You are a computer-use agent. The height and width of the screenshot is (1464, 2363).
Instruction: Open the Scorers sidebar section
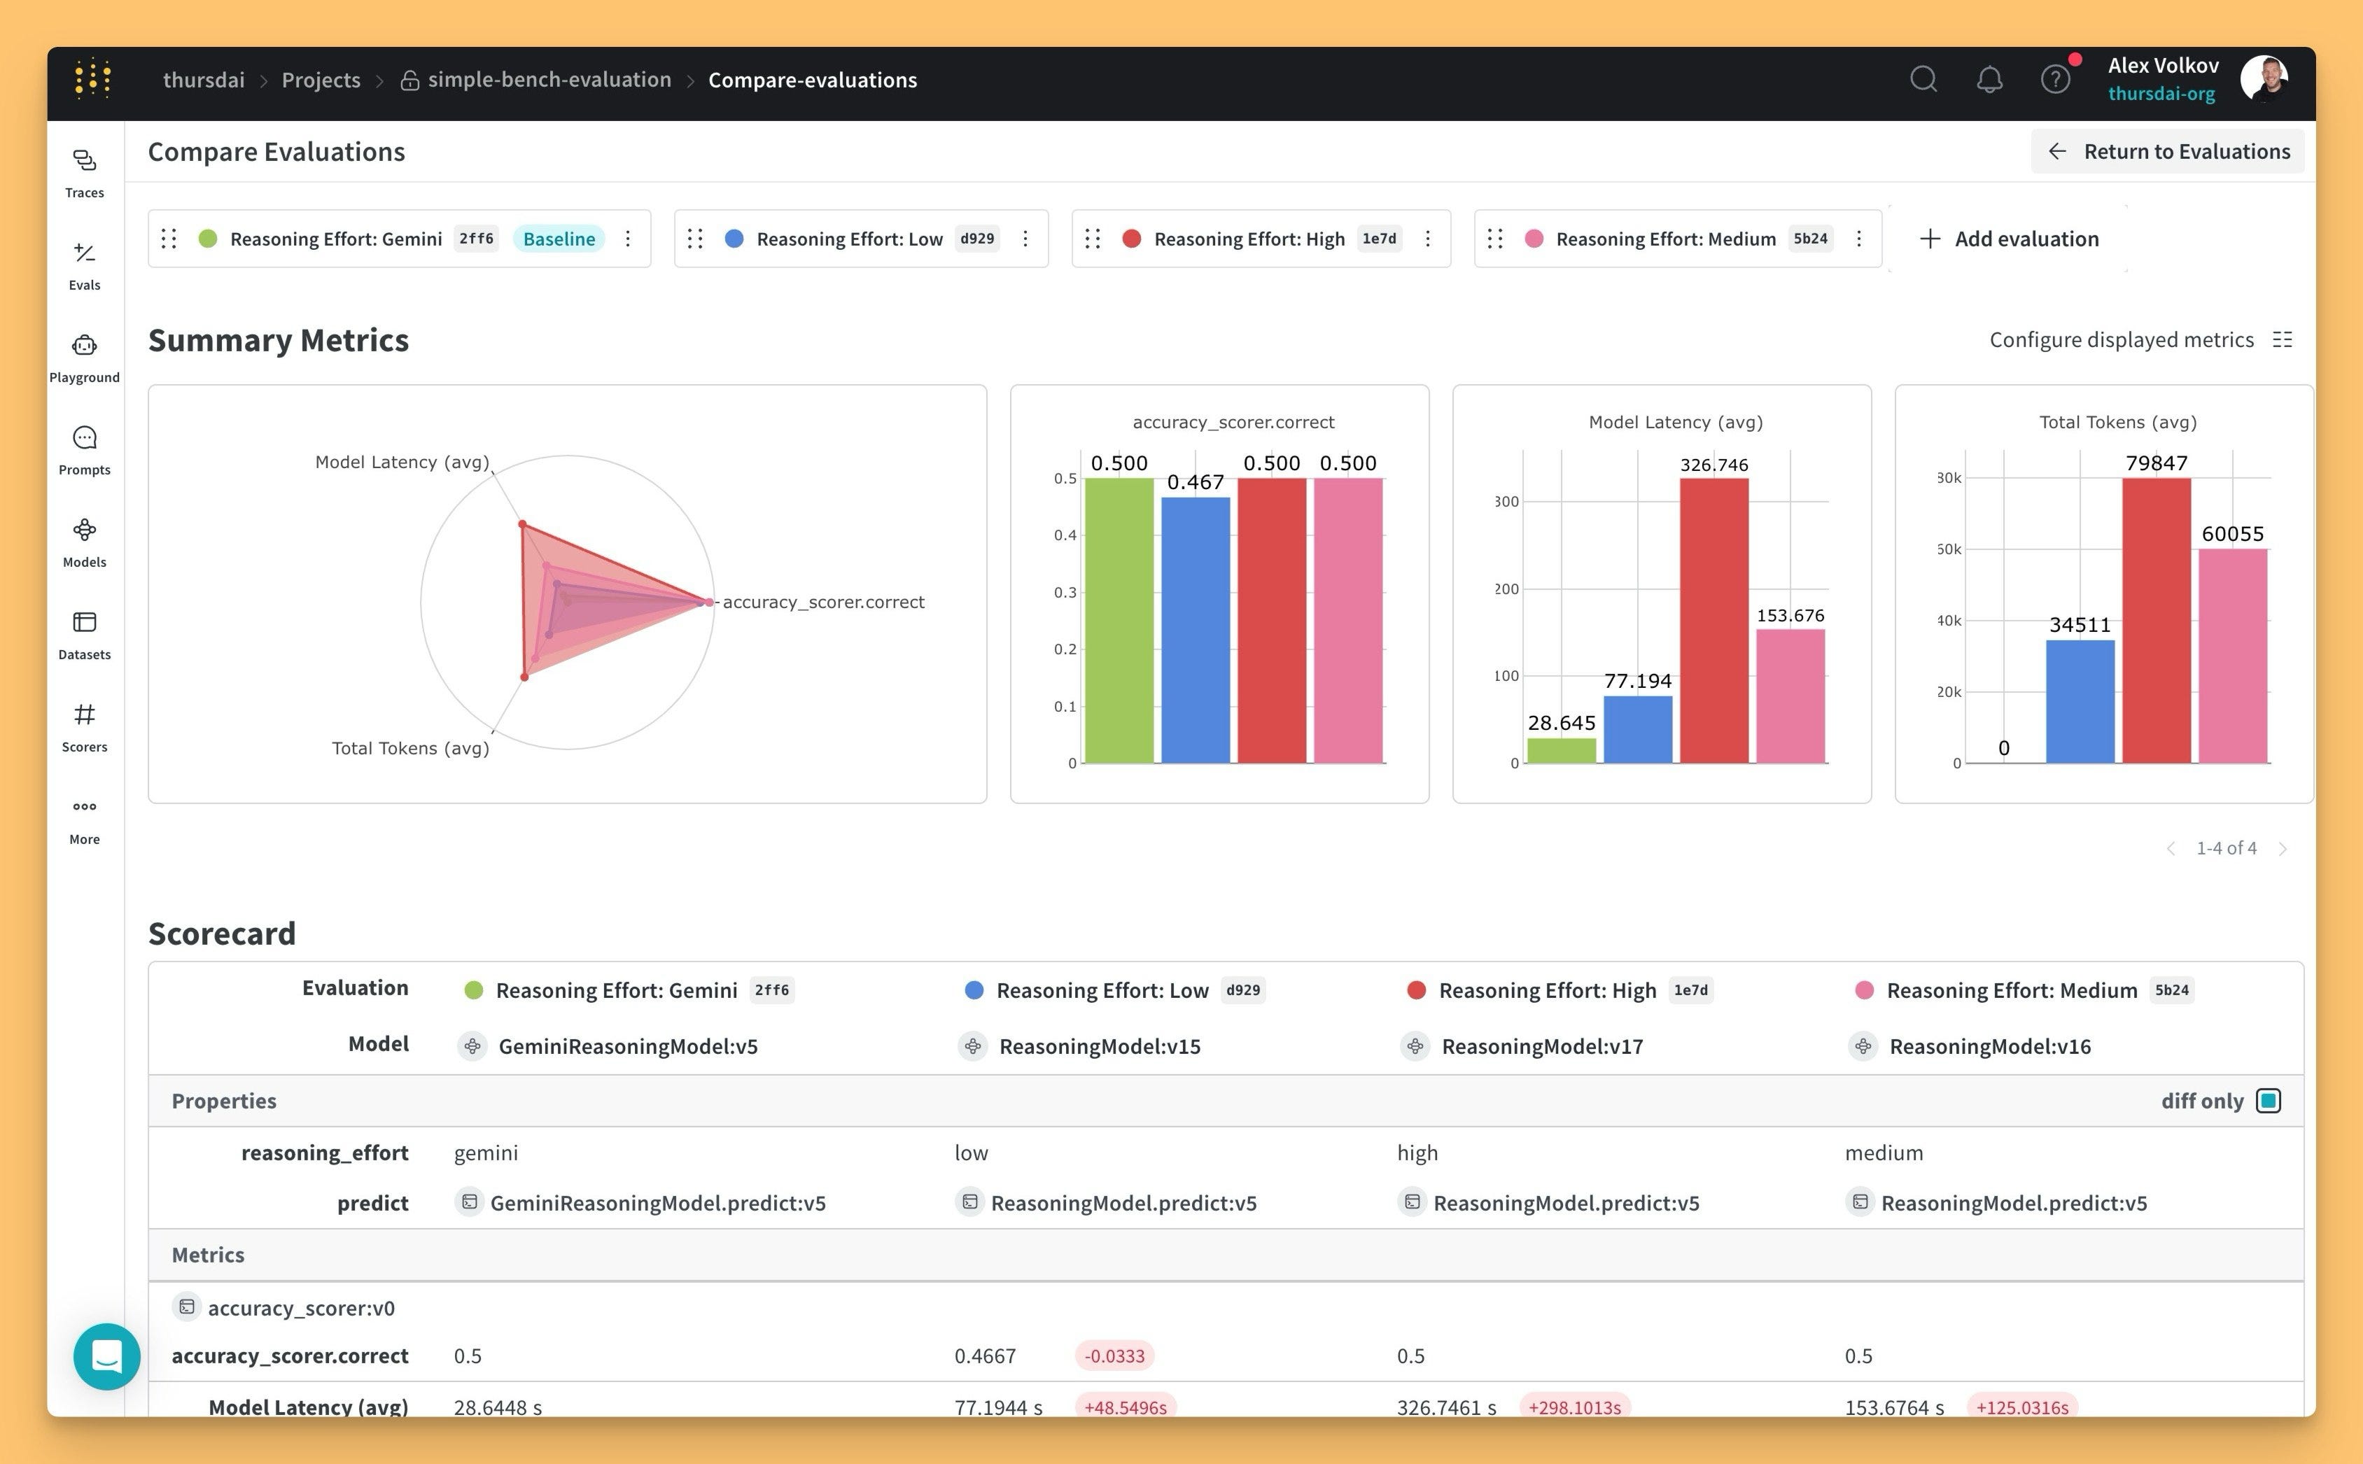pos(84,726)
